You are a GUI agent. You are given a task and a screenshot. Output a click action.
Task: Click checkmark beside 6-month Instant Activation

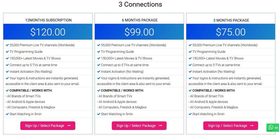(x=99, y=72)
